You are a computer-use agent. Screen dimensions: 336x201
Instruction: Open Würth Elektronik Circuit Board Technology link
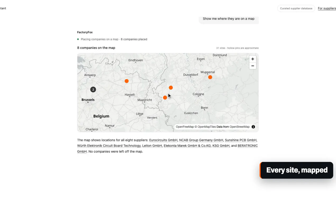[x=109, y=146]
